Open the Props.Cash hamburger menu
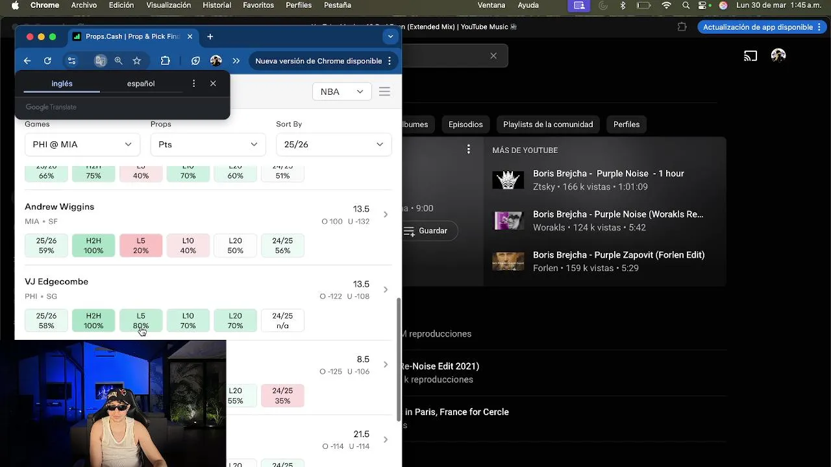This screenshot has height=467, width=831. tap(384, 92)
